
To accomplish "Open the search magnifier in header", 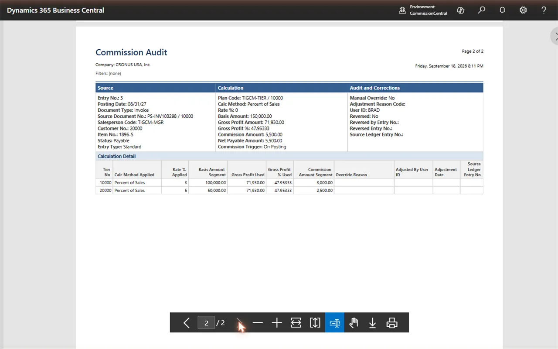I will (481, 10).
